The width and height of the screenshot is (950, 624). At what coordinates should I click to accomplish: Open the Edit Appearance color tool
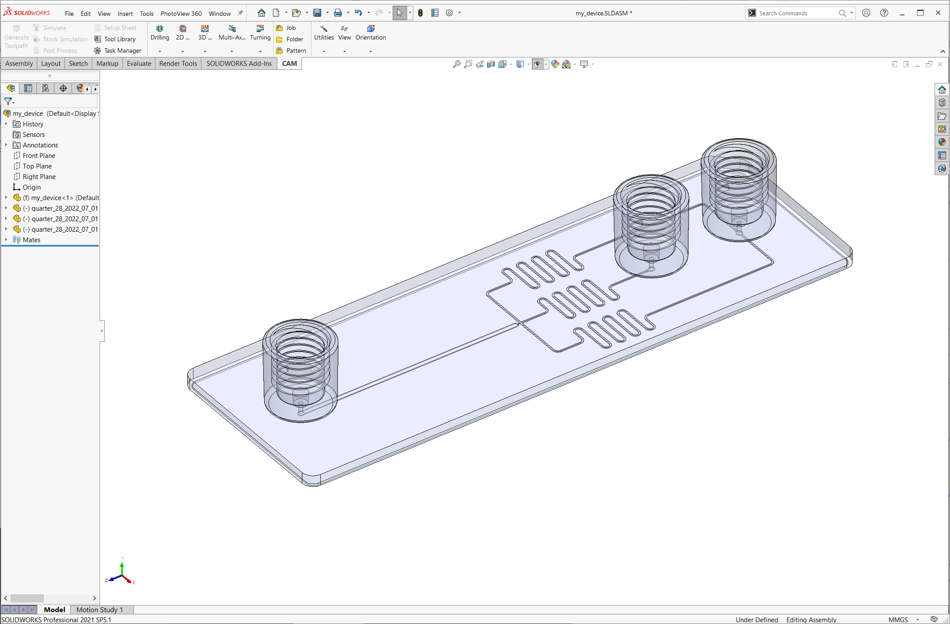click(556, 64)
